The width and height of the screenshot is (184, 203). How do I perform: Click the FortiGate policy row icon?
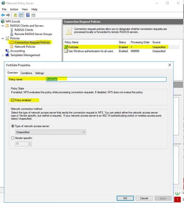click(66, 47)
